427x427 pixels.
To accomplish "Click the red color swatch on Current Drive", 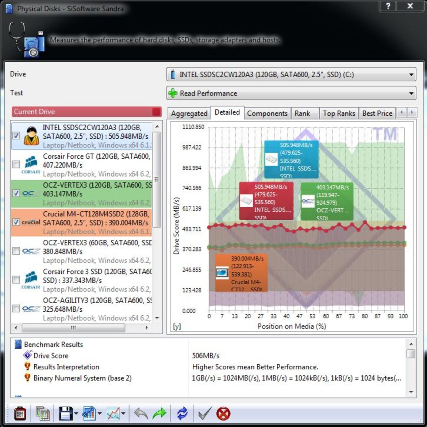I will pyautogui.click(x=156, y=112).
